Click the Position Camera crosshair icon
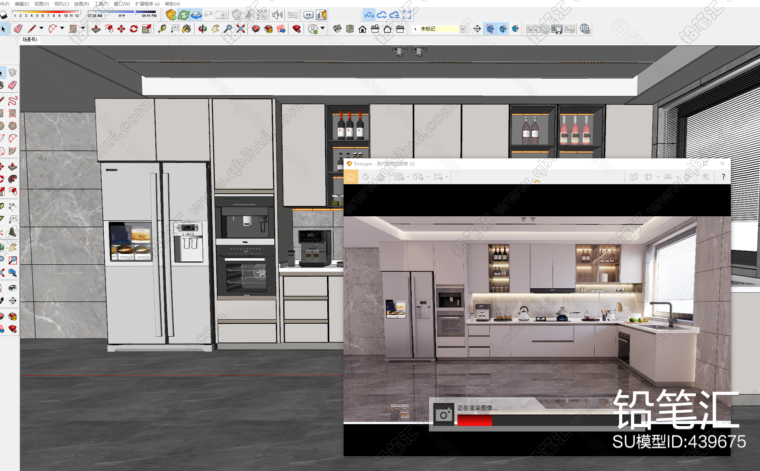 [477, 29]
